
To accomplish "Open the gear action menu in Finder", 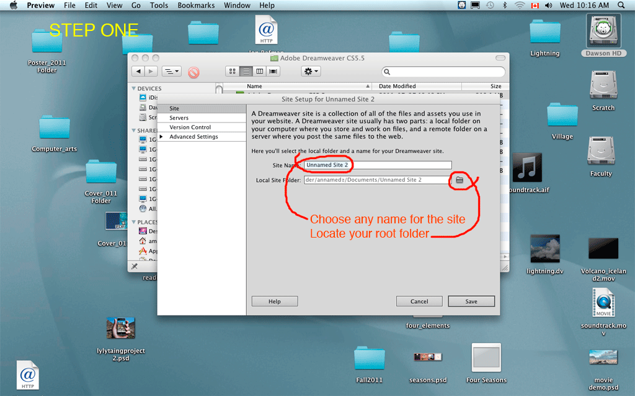I will [311, 72].
